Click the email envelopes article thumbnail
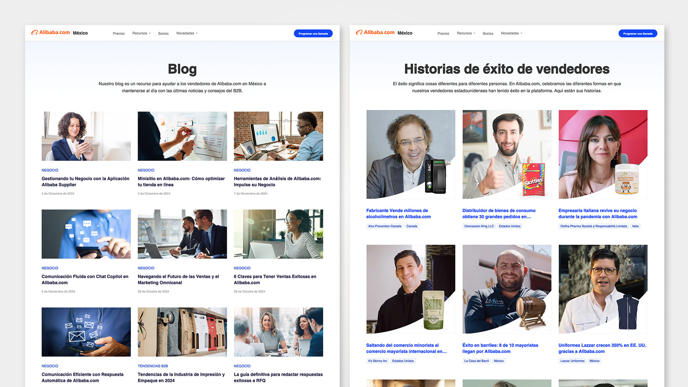This screenshot has width=688, height=387. point(86,332)
